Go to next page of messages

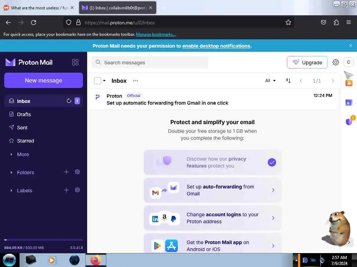point(333,81)
